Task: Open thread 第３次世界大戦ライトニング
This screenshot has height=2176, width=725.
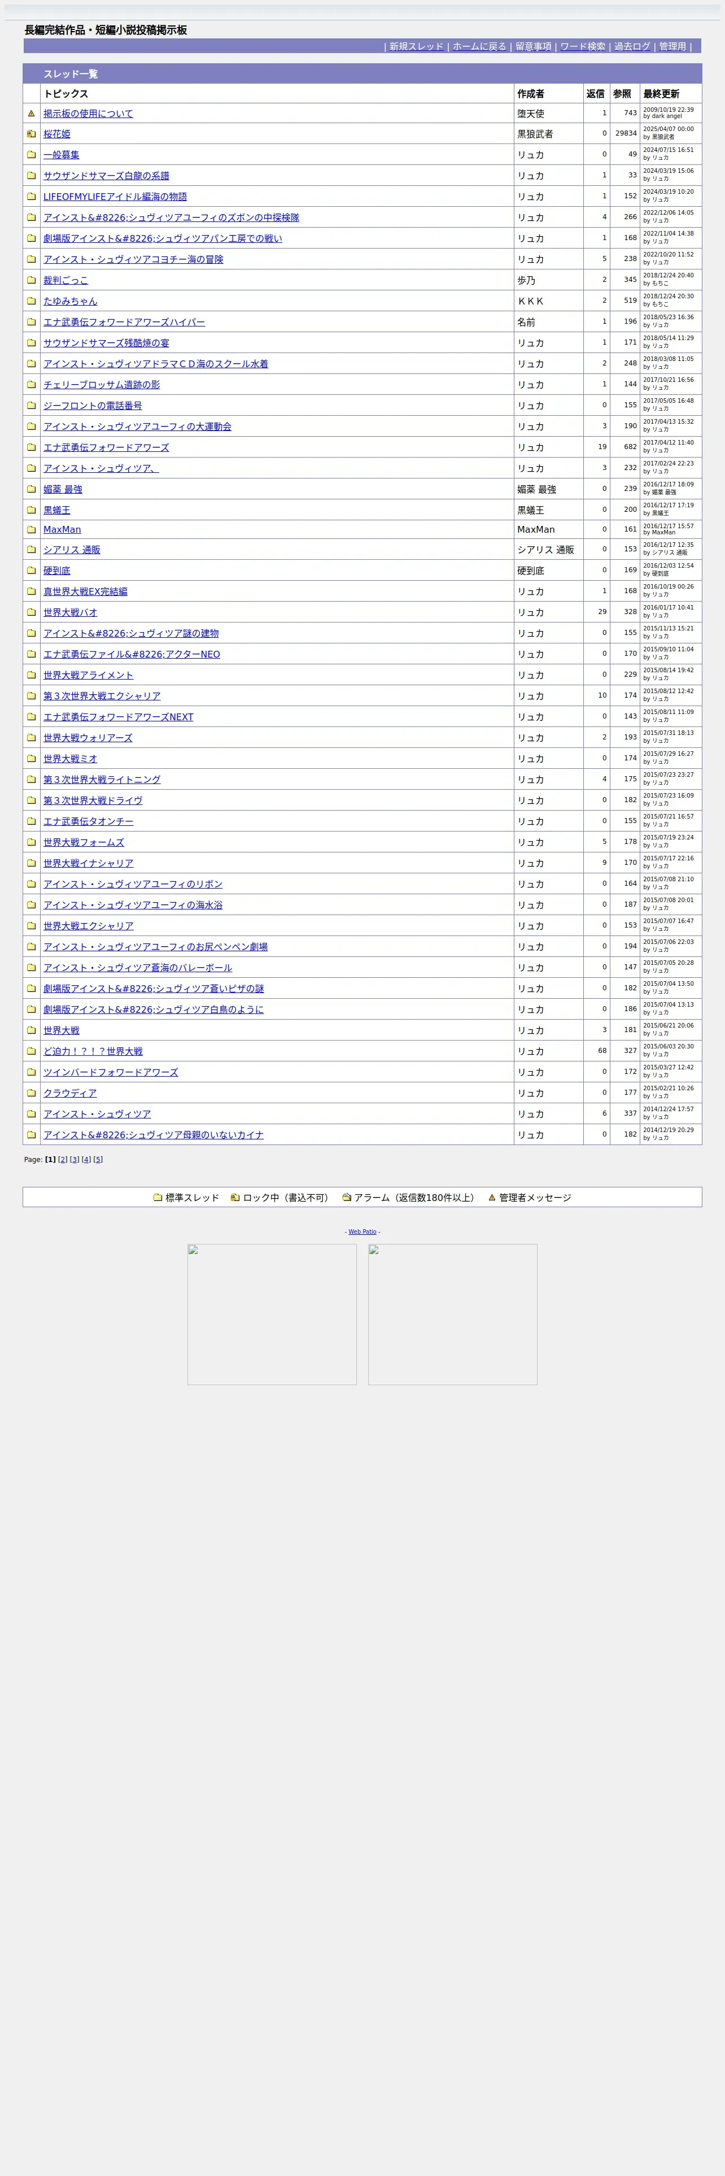Action: click(101, 780)
